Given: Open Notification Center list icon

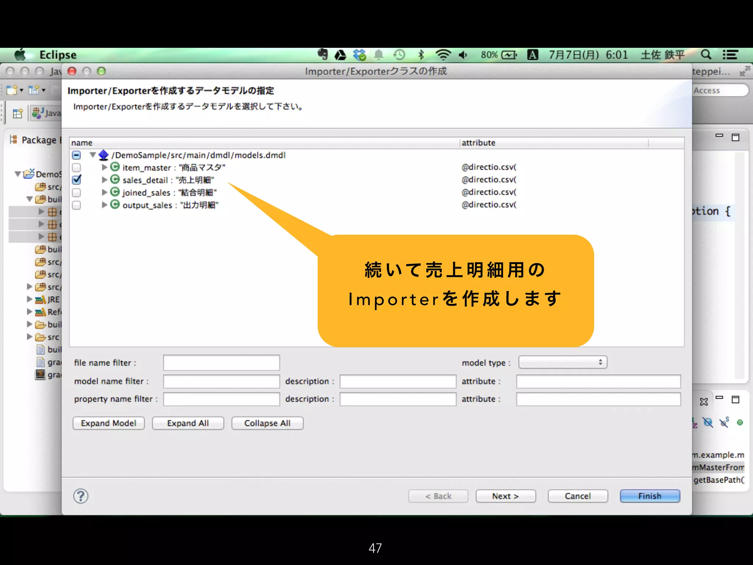Looking at the screenshot, I should [730, 55].
